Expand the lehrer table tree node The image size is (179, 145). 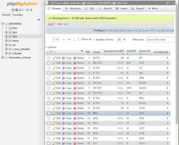(6, 41)
